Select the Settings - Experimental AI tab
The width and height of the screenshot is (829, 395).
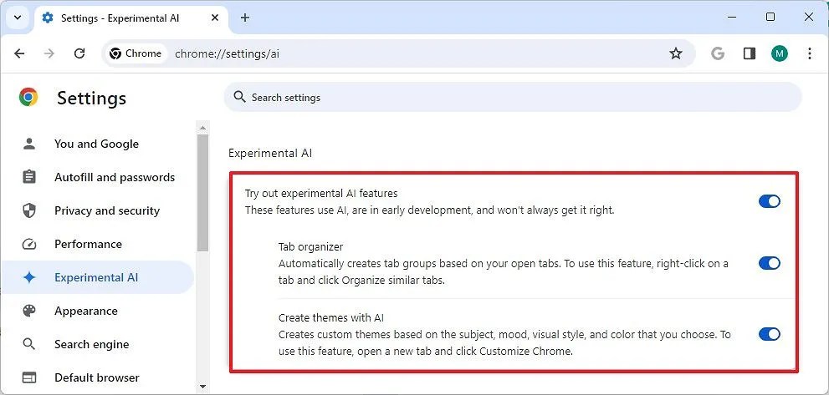pyautogui.click(x=130, y=18)
